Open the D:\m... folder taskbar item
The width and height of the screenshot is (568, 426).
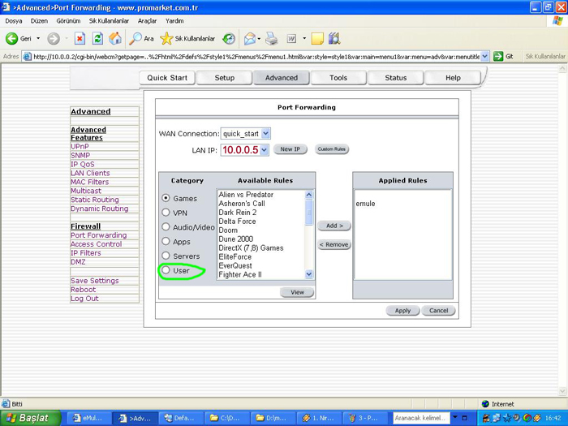coord(272,418)
